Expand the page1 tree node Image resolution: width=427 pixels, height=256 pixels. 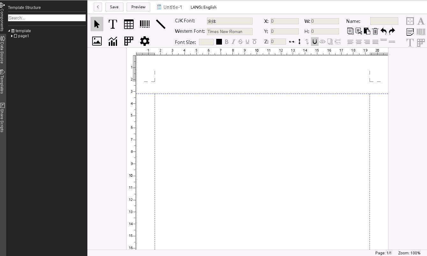tap(12, 36)
